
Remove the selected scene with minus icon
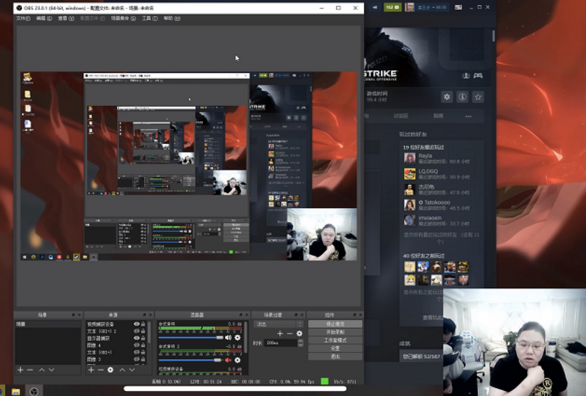pyautogui.click(x=31, y=370)
